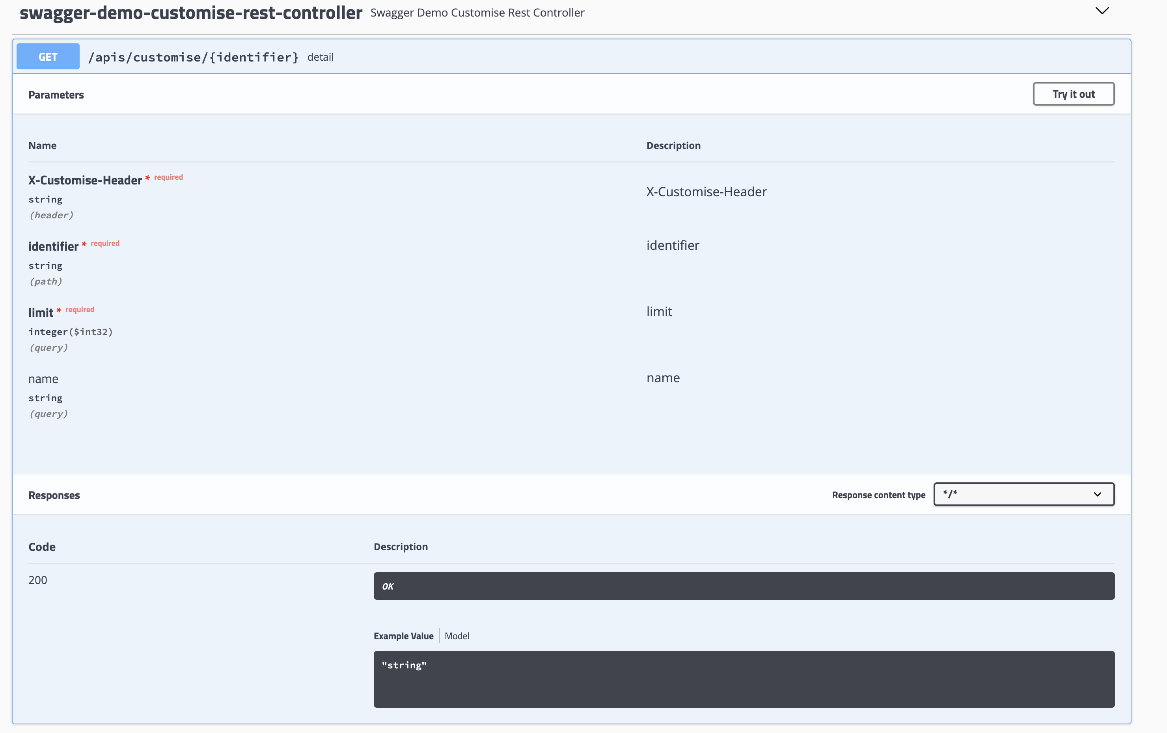Click the (header) location text

pyautogui.click(x=51, y=215)
